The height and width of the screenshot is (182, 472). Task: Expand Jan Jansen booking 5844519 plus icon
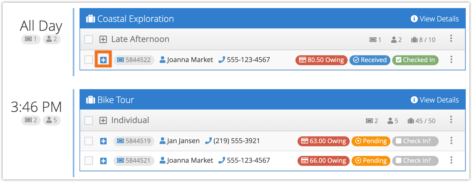(x=103, y=141)
